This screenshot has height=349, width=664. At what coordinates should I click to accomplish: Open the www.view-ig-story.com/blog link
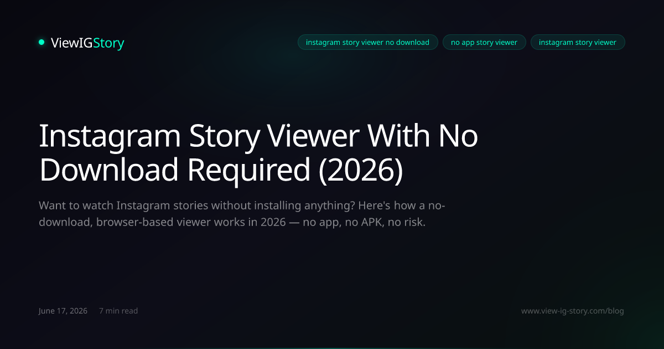coord(573,311)
